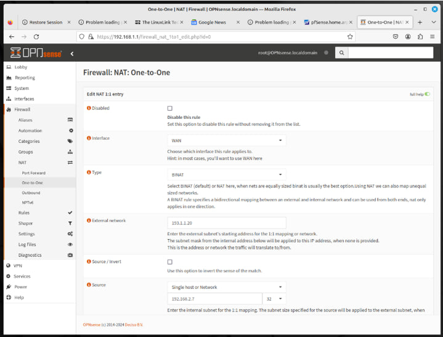Show help for the Interface option
The width and height of the screenshot is (443, 337).
(89, 138)
